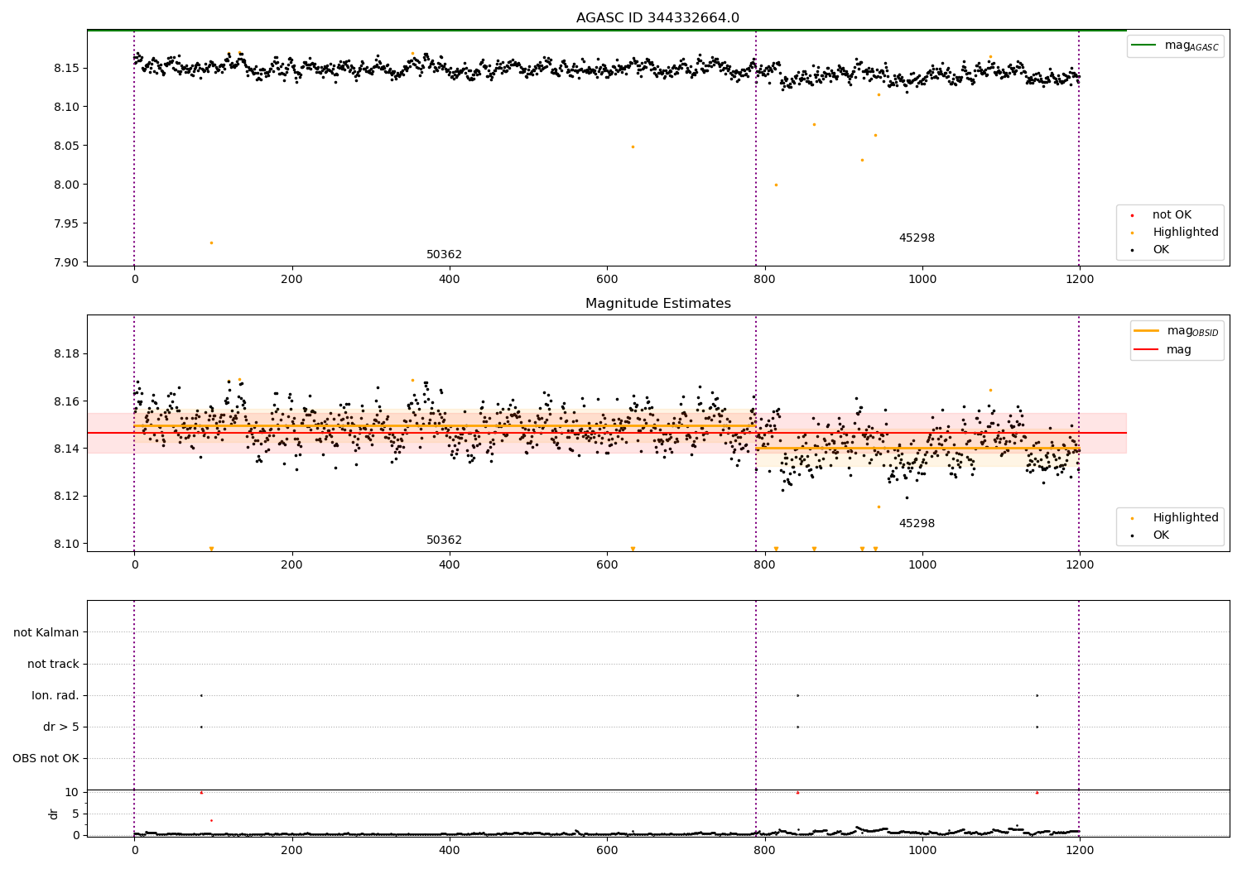Click "50362" label in Magnitude Estimates plot
Image resolution: width=1242 pixels, height=869 pixels.
coord(444,540)
